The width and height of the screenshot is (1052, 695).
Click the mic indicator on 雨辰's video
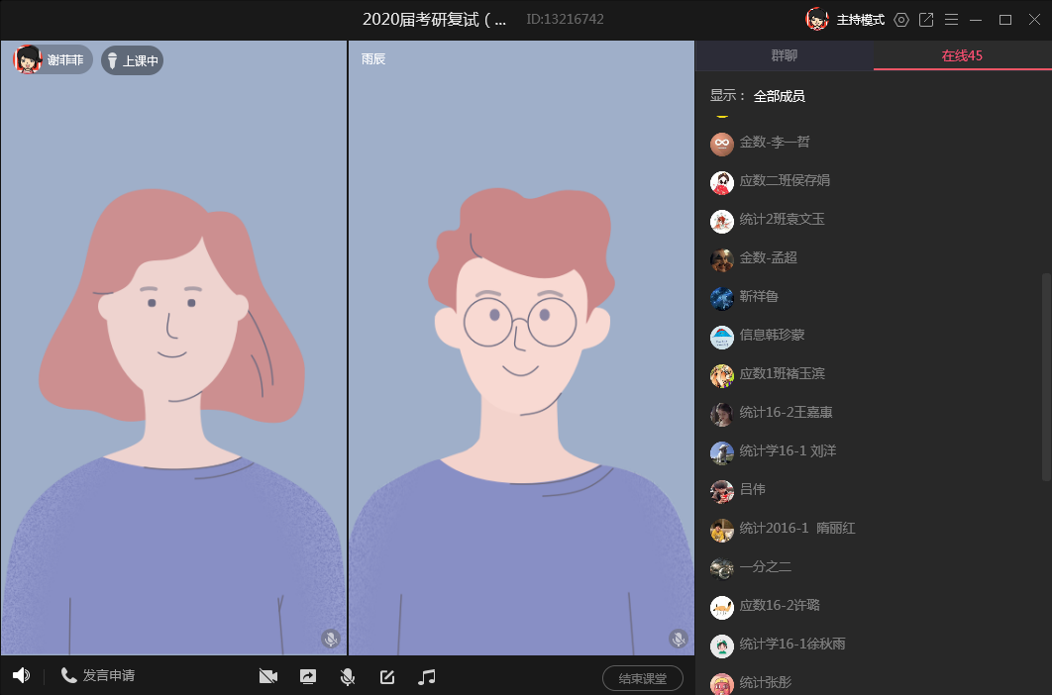[678, 640]
